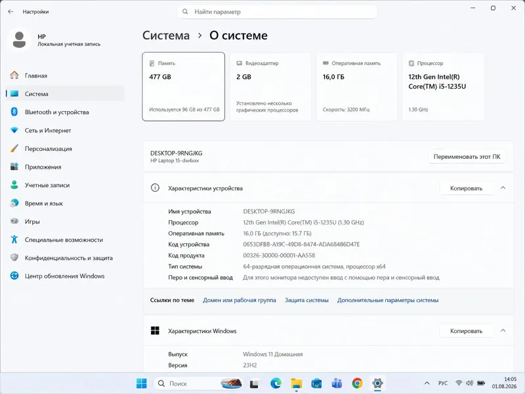The height and width of the screenshot is (394, 525).
Task: Open 'Защита системы' link
Action: click(306, 300)
